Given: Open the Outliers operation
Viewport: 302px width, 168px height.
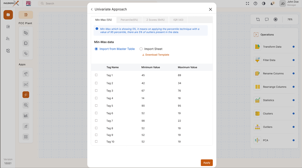Looking at the screenshot, I should (x=267, y=127).
